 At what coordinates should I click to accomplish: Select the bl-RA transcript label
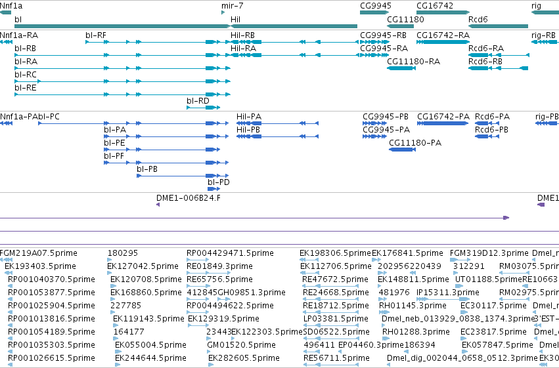click(26, 62)
